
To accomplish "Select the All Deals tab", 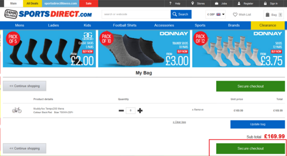I will pyautogui.click(x=32, y=3).
